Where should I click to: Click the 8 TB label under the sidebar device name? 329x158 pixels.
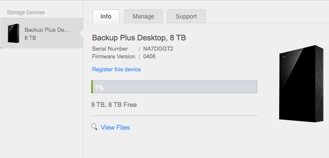click(x=30, y=38)
